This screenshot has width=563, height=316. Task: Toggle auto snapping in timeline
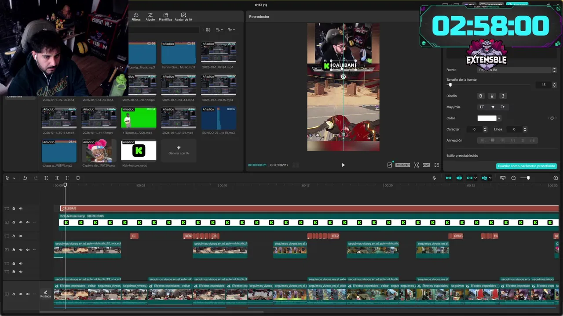[x=459, y=178]
